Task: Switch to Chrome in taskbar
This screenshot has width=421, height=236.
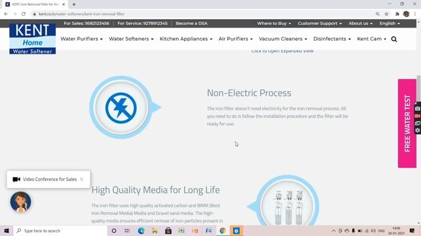Action: [x=222, y=231]
